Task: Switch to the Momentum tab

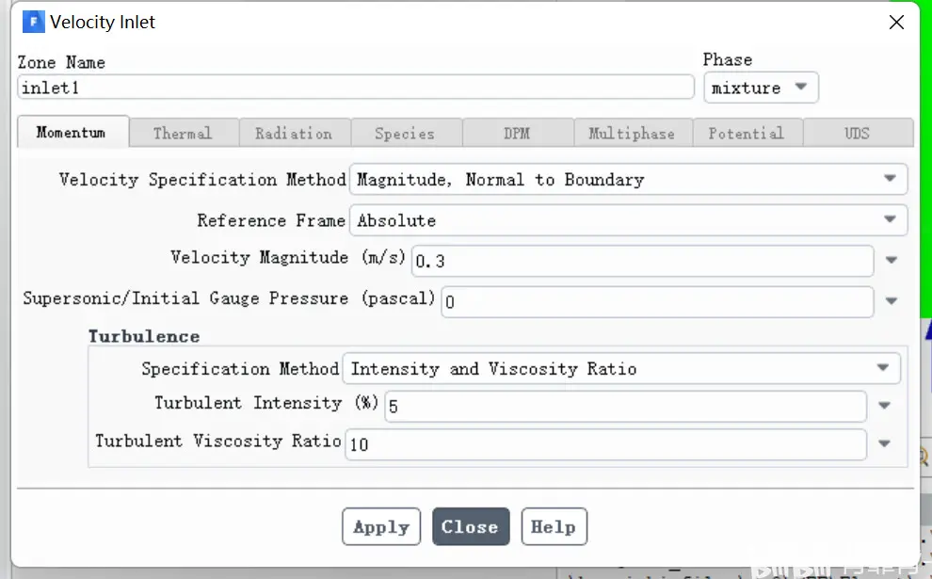Action: [72, 132]
